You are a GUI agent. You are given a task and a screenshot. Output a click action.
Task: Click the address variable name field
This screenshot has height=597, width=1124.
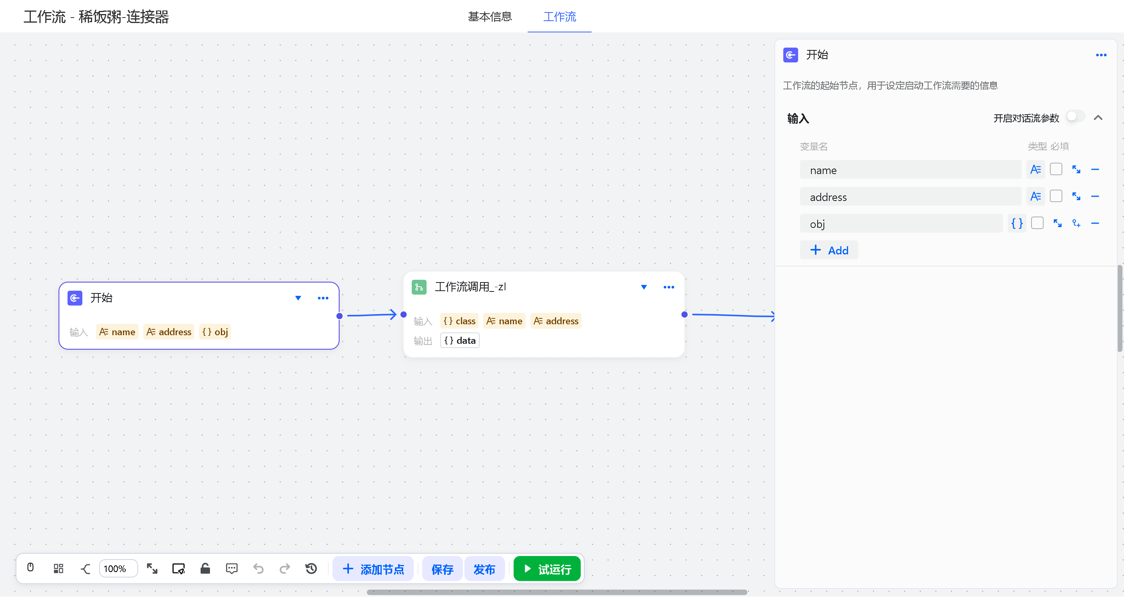point(910,197)
